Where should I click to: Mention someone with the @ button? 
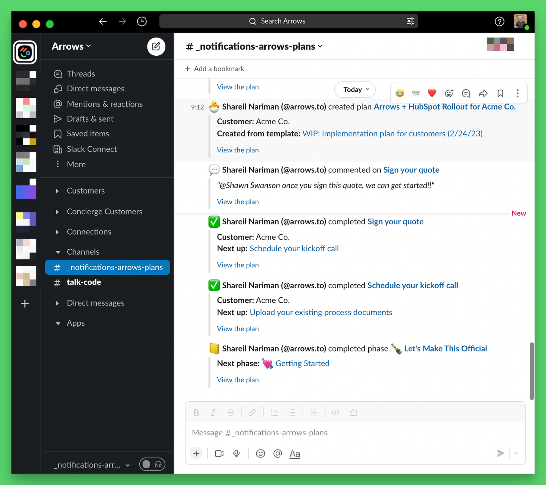(278, 454)
